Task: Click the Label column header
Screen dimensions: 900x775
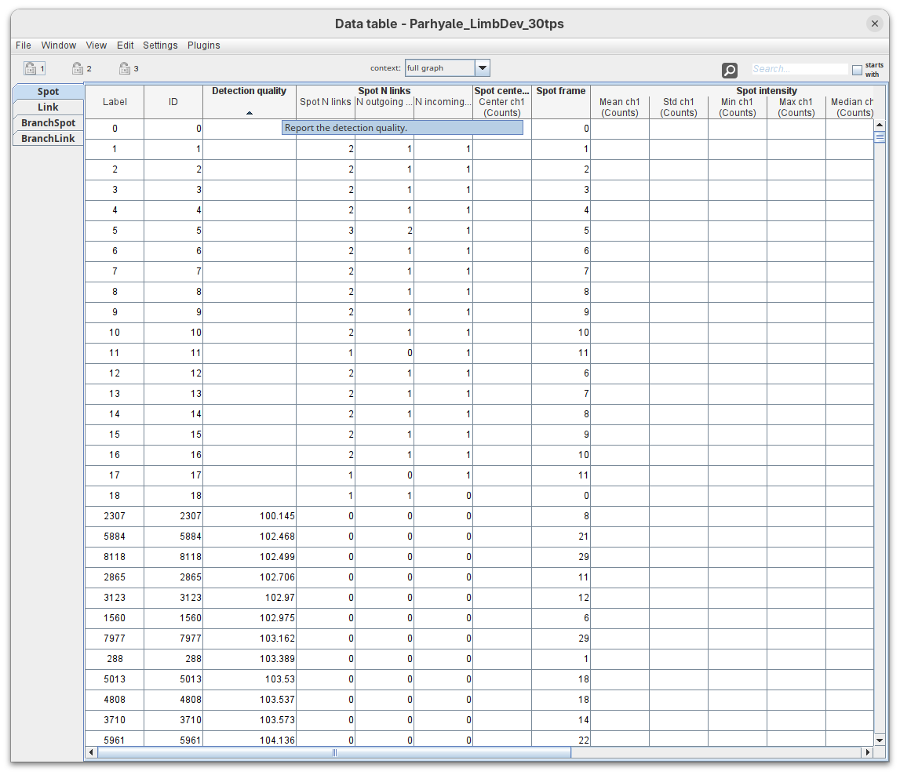Action: click(x=115, y=102)
